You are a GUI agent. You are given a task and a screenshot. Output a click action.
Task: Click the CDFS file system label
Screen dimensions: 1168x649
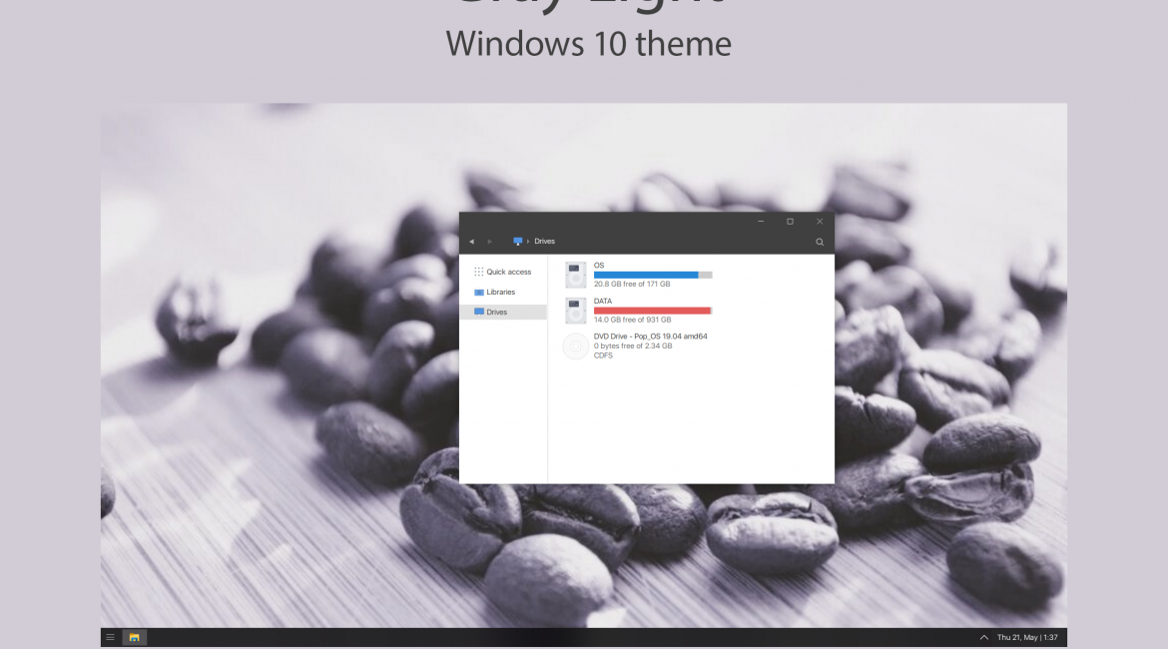[x=603, y=355]
